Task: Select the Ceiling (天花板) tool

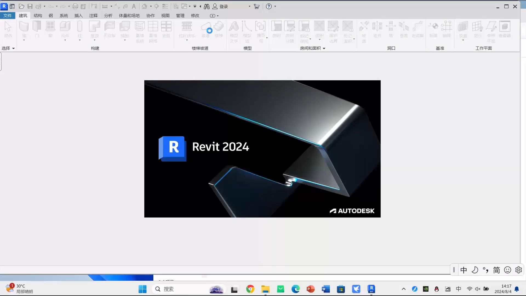Action: click(110, 30)
